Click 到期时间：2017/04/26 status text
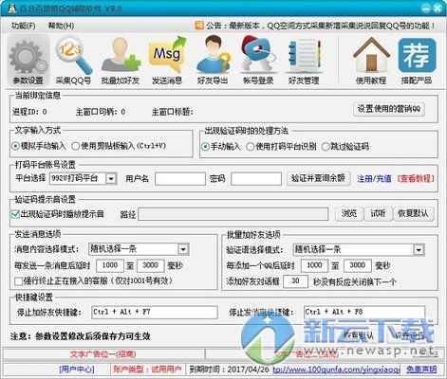This screenshot has height=379, width=447. click(x=229, y=370)
